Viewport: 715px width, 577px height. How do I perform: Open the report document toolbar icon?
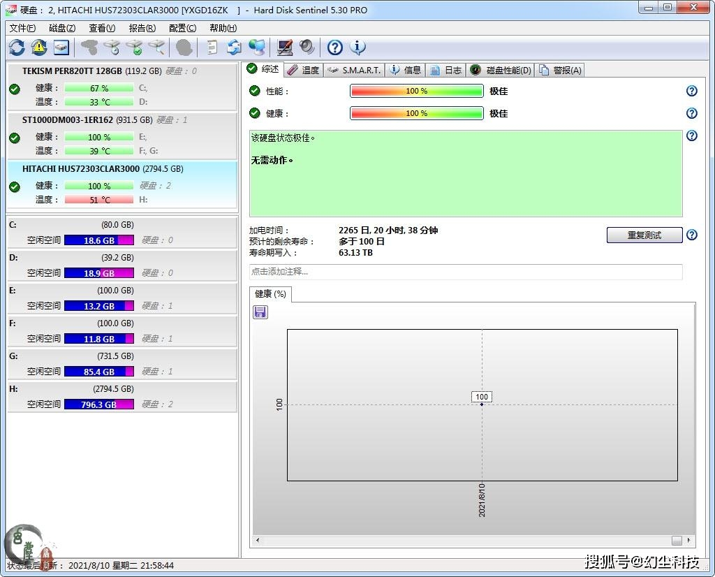[x=212, y=48]
